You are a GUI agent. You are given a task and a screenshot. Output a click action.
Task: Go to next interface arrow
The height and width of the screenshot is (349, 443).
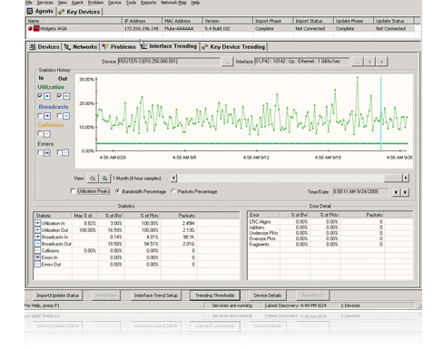pos(381,62)
